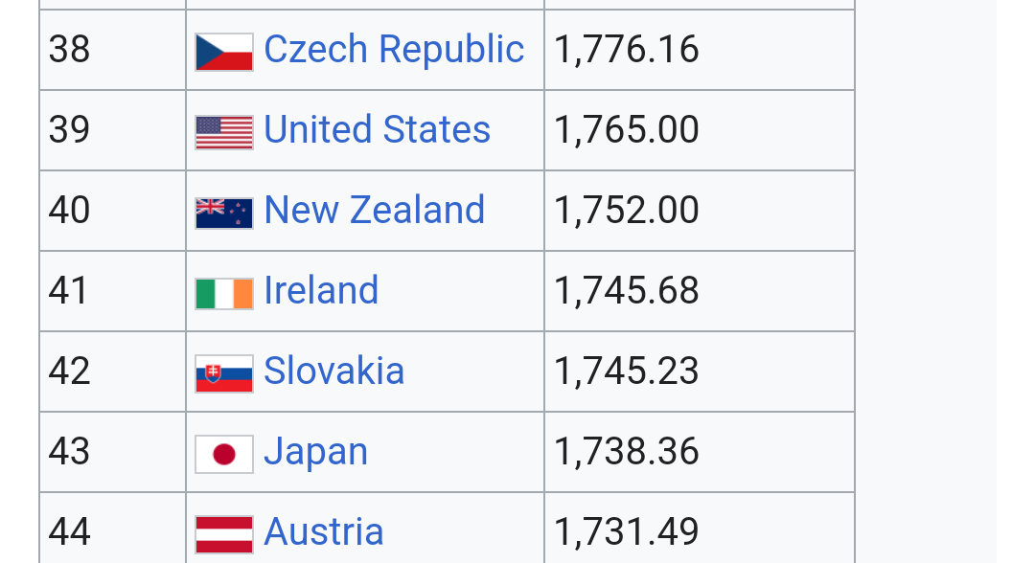
Task: Select the 1,745.23 value for Slovakia
Action: click(627, 372)
